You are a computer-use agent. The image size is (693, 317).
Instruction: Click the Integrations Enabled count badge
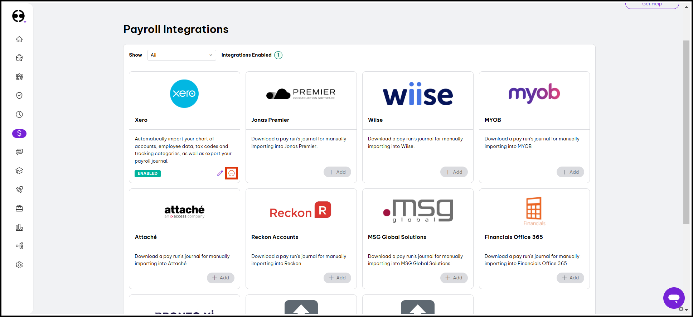[278, 55]
